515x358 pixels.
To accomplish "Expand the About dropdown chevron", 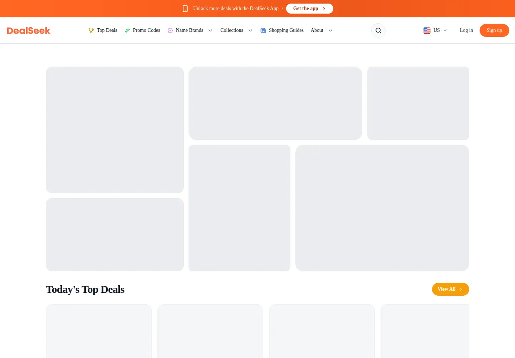I will [330, 30].
